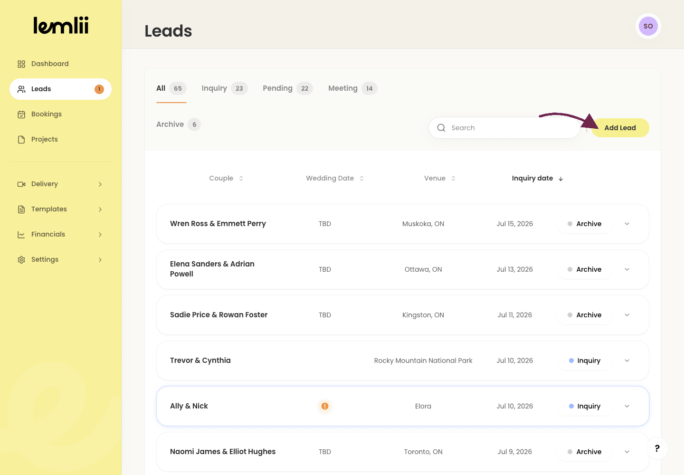The image size is (684, 475).
Task: Switch to the Archive tab
Action: point(179,124)
